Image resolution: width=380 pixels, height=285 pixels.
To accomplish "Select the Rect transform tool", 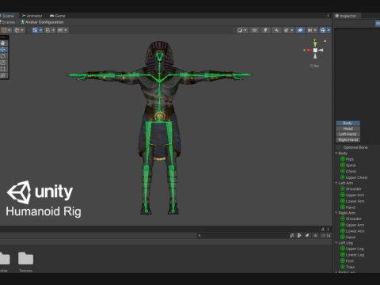I will coord(3,69).
